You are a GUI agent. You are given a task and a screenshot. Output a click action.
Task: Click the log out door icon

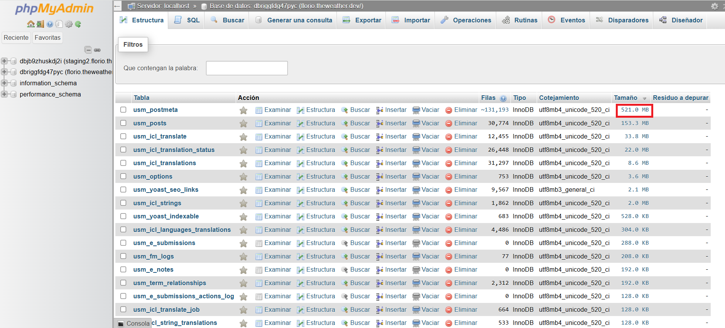(40, 24)
